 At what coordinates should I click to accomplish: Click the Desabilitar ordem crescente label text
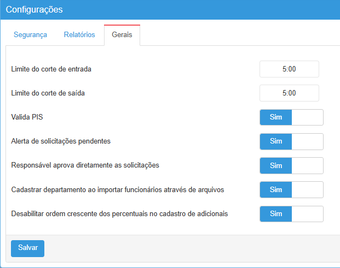[x=119, y=213]
